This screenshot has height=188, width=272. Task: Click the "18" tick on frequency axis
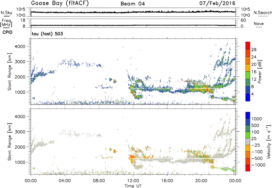click(22, 20)
